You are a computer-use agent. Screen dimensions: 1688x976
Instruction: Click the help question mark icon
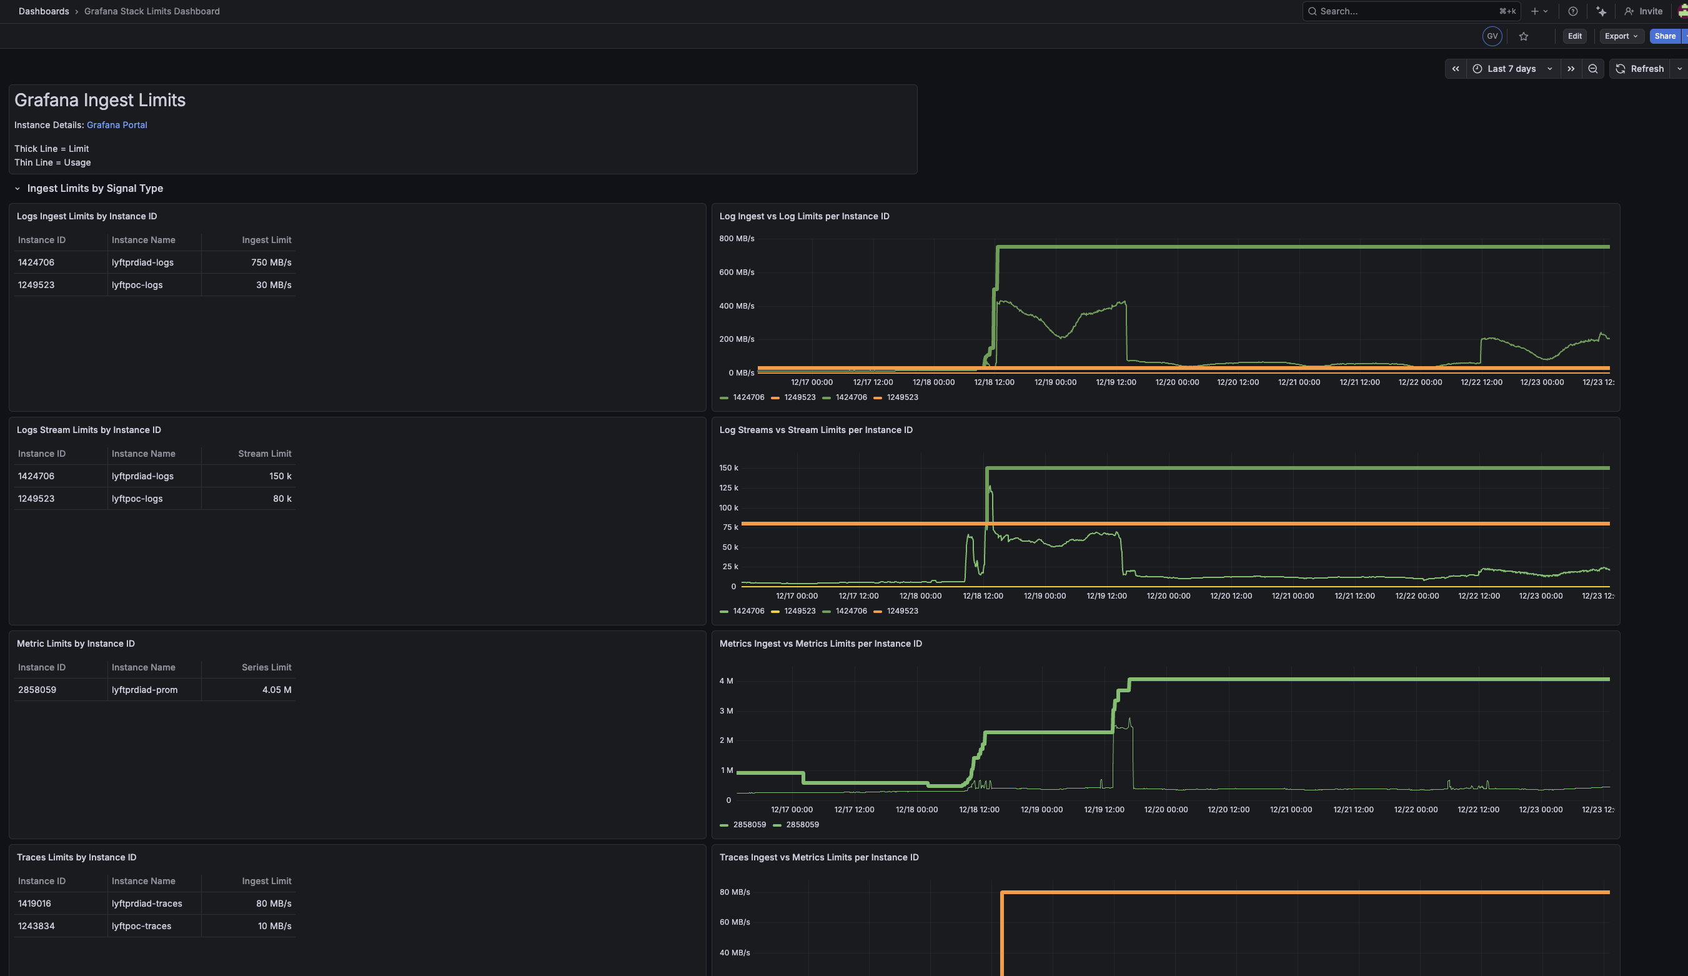[1573, 11]
